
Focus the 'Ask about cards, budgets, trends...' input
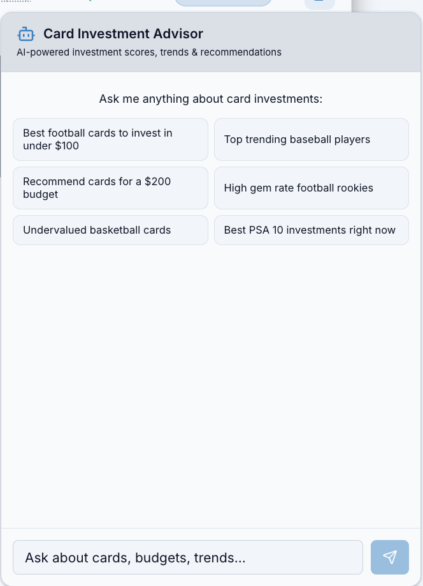point(188,557)
